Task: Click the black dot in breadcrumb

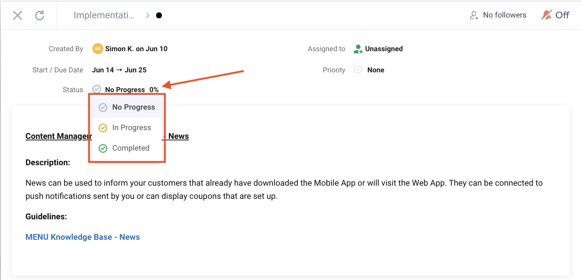Action: point(159,15)
